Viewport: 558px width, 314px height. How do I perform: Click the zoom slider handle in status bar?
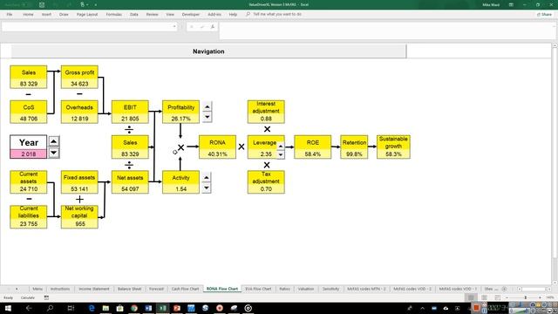click(525, 297)
